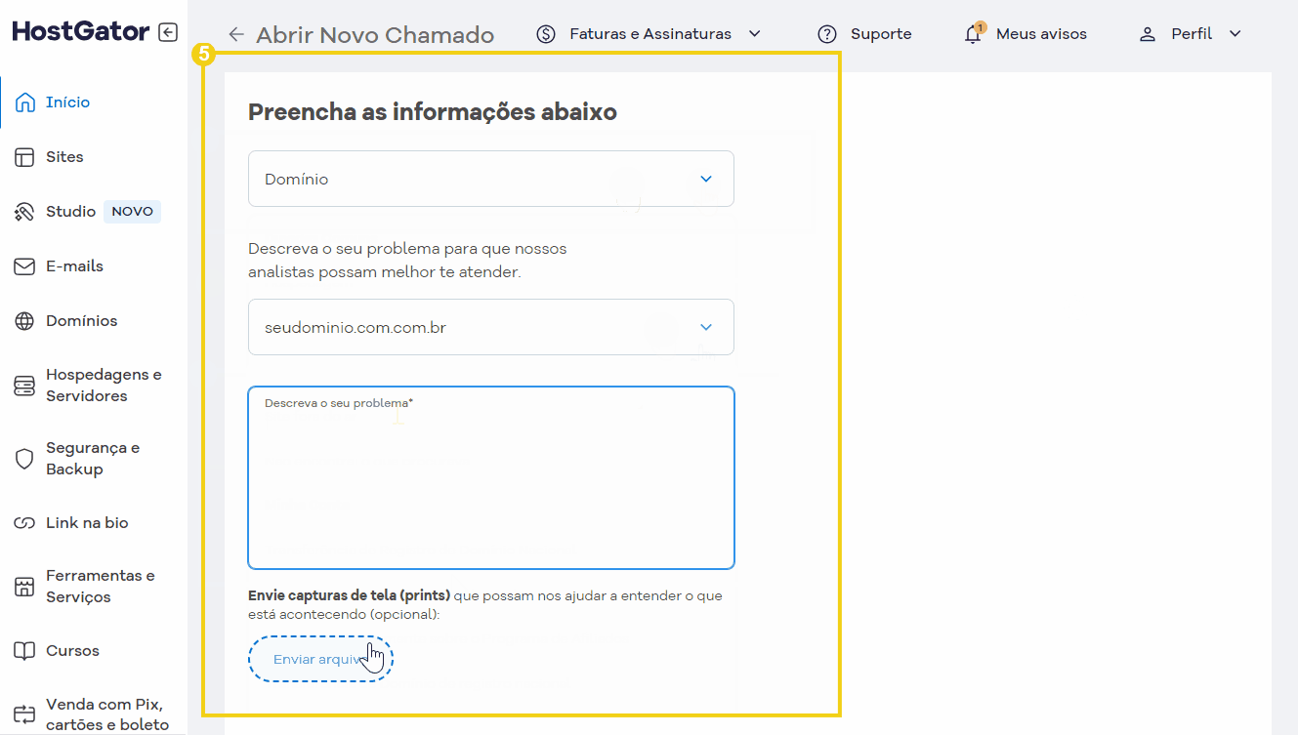Image resolution: width=1298 pixels, height=735 pixels.
Task: Open Domínios in the sidebar
Action: [81, 321]
